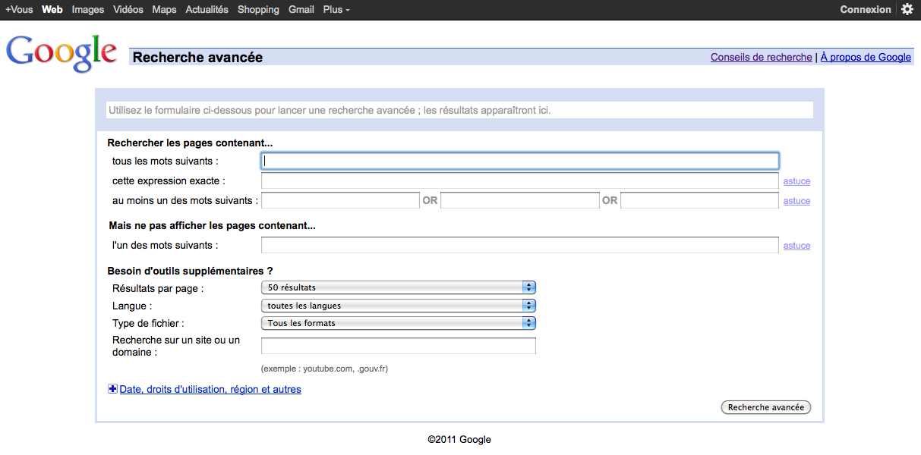
Task: Click the 'Langue :' label
Action: pos(132,306)
